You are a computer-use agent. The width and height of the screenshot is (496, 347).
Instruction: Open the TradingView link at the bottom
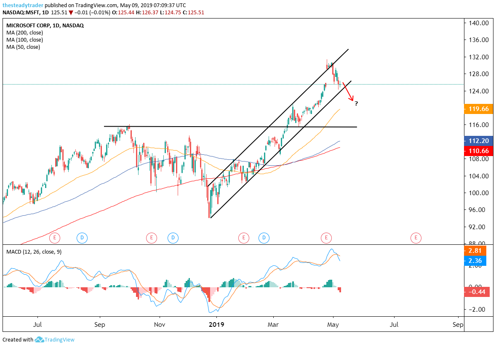[x=59, y=340]
